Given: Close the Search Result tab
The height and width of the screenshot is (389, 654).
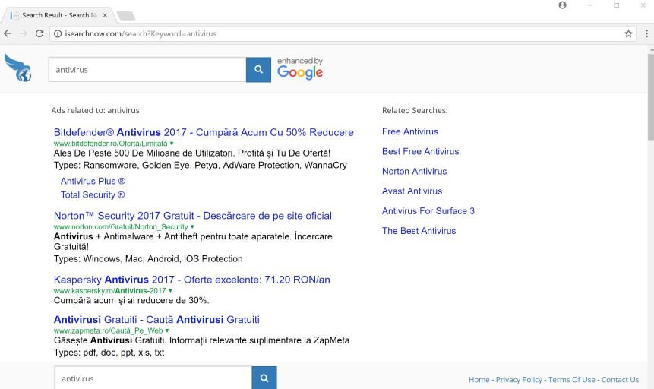Looking at the screenshot, I should 105,15.
